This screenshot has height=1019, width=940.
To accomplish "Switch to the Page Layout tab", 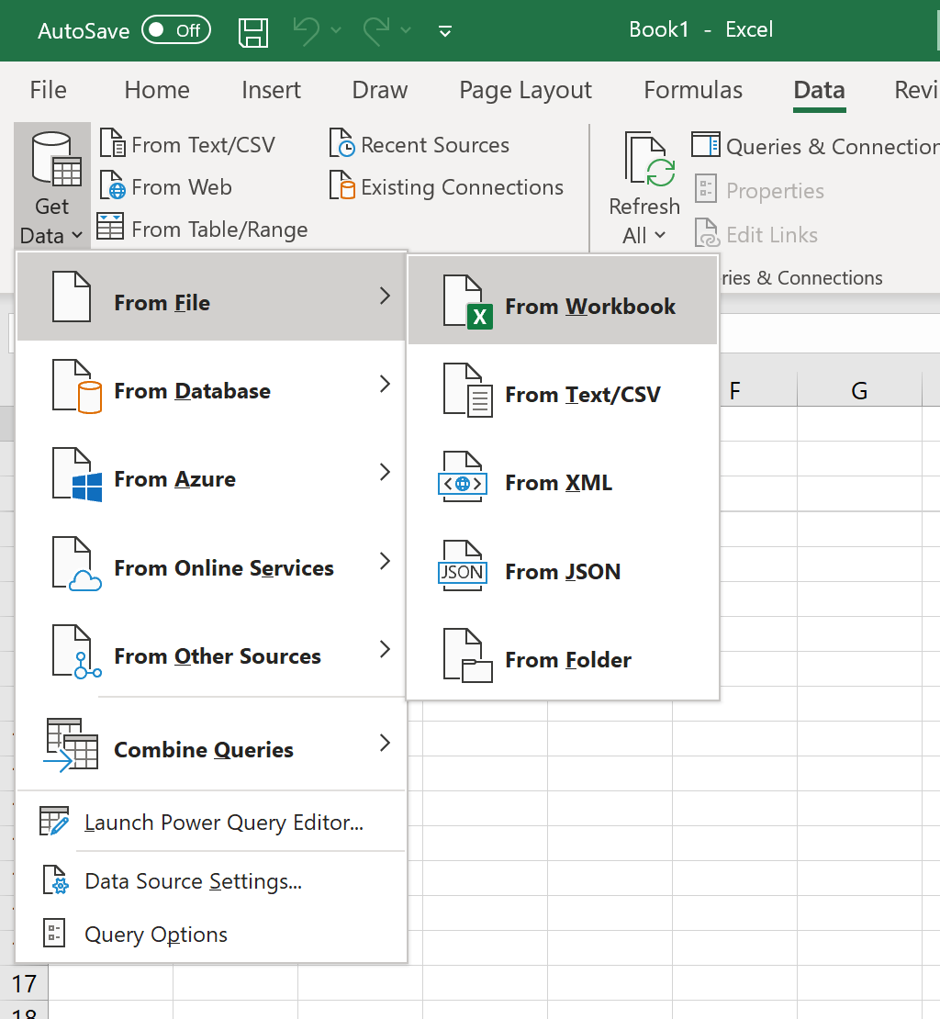I will [x=526, y=90].
